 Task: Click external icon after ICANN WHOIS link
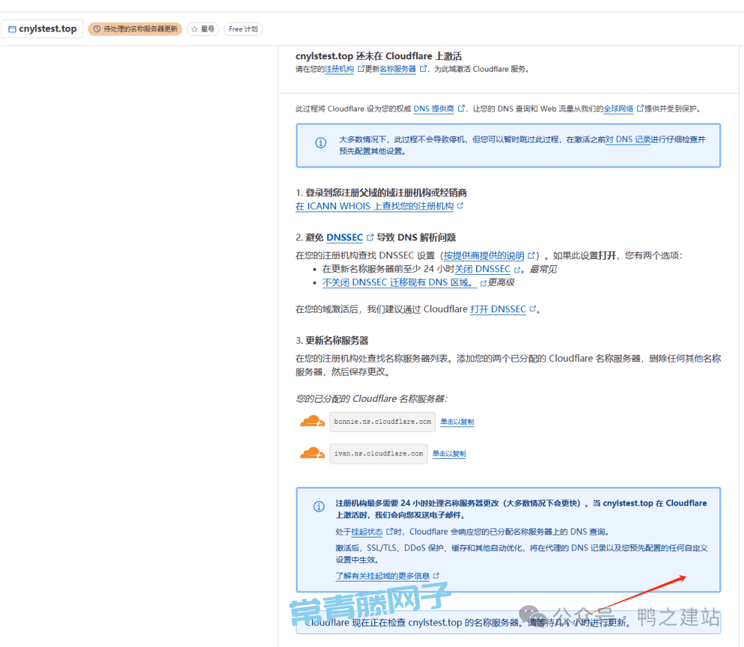[x=459, y=205]
